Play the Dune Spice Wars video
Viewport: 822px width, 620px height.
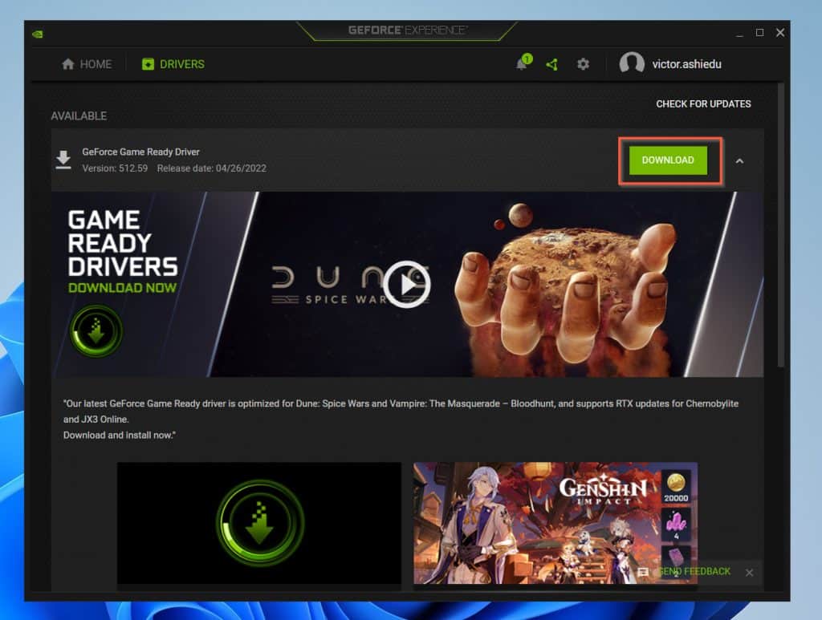pos(406,285)
